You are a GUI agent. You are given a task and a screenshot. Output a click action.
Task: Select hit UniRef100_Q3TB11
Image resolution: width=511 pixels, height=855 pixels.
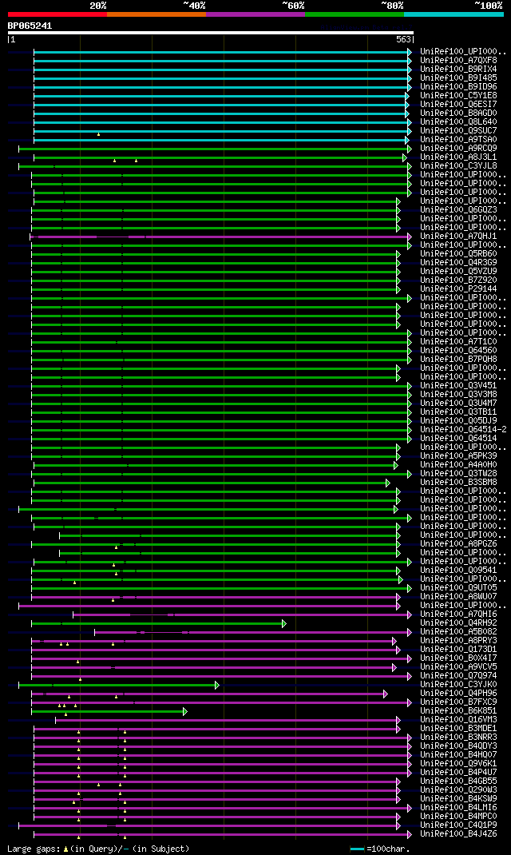458,412
